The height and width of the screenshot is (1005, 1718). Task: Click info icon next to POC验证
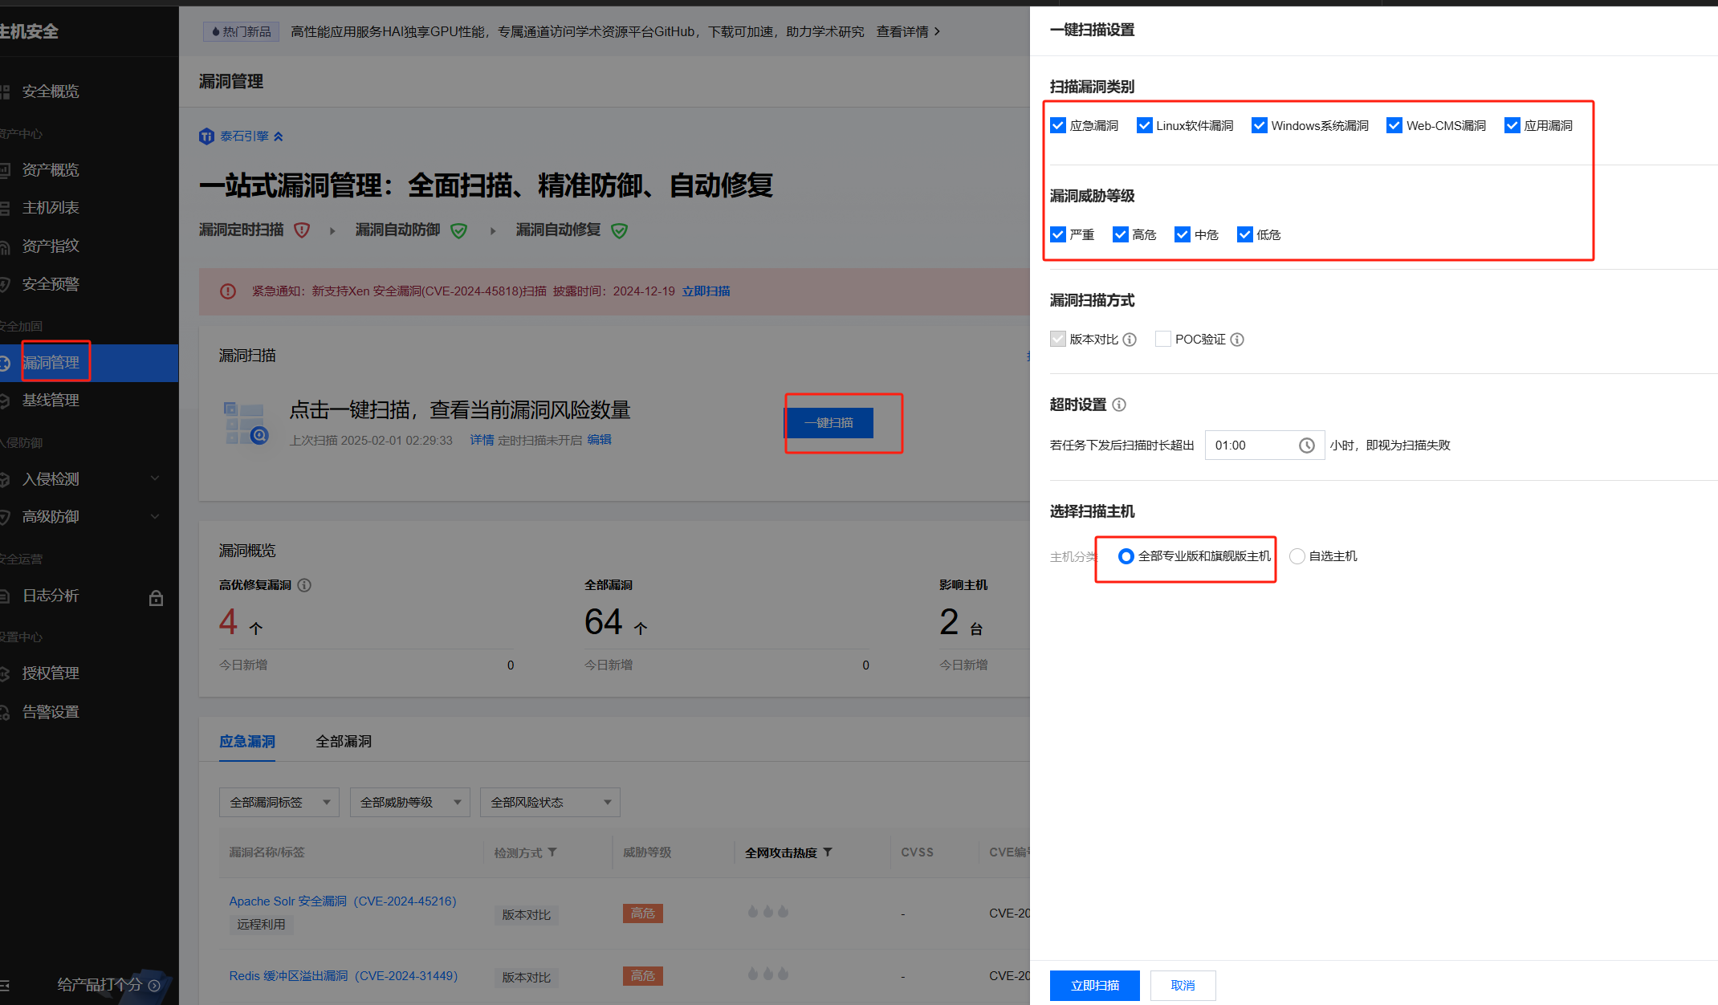(1237, 340)
